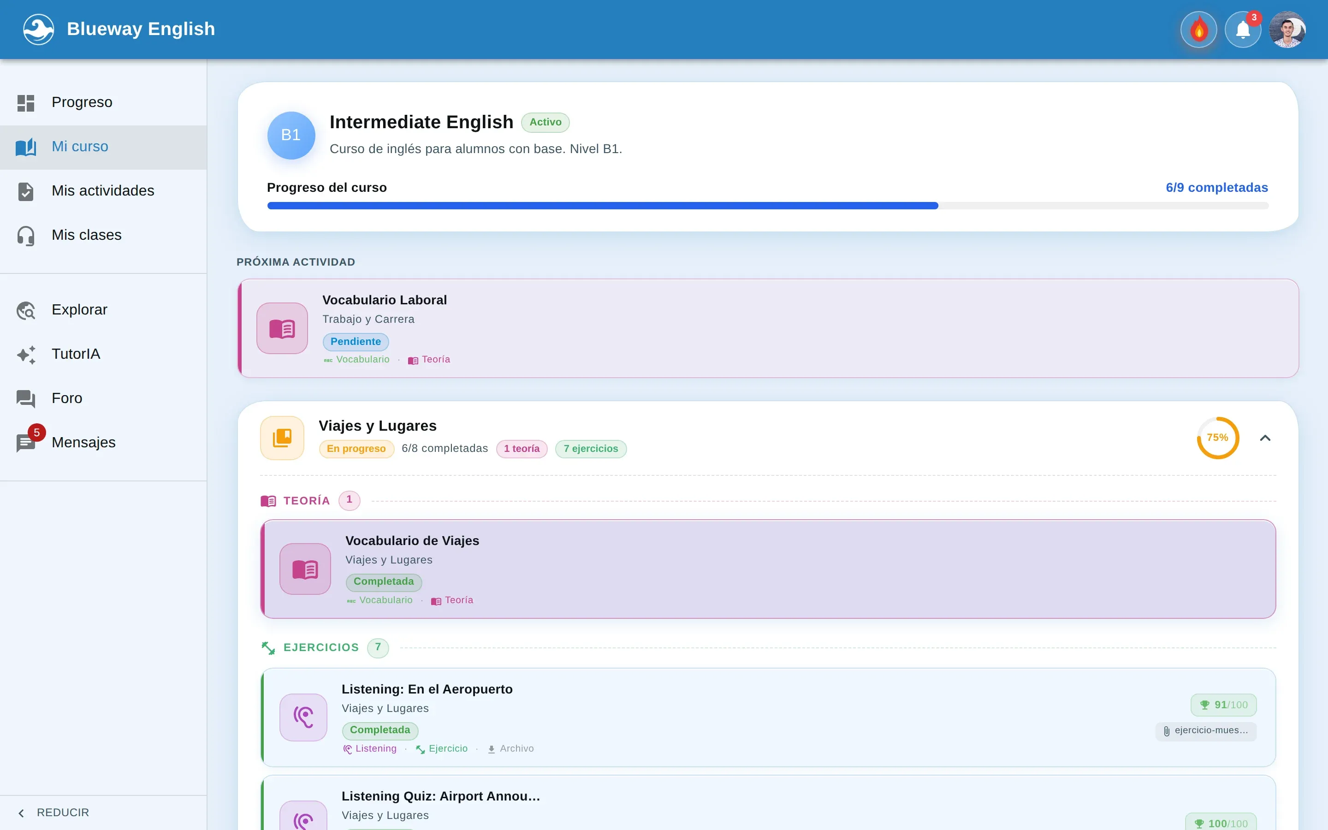Open Listening Quiz: Airport Annou… exercise

[x=768, y=803]
